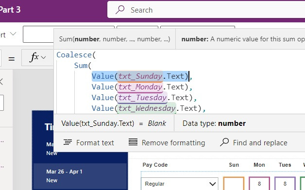Expand the property selector chevron
The image size is (305, 190).
point(13,34)
